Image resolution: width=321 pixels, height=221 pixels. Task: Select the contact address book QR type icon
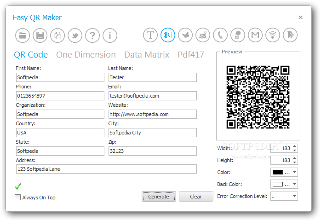pos(168,35)
